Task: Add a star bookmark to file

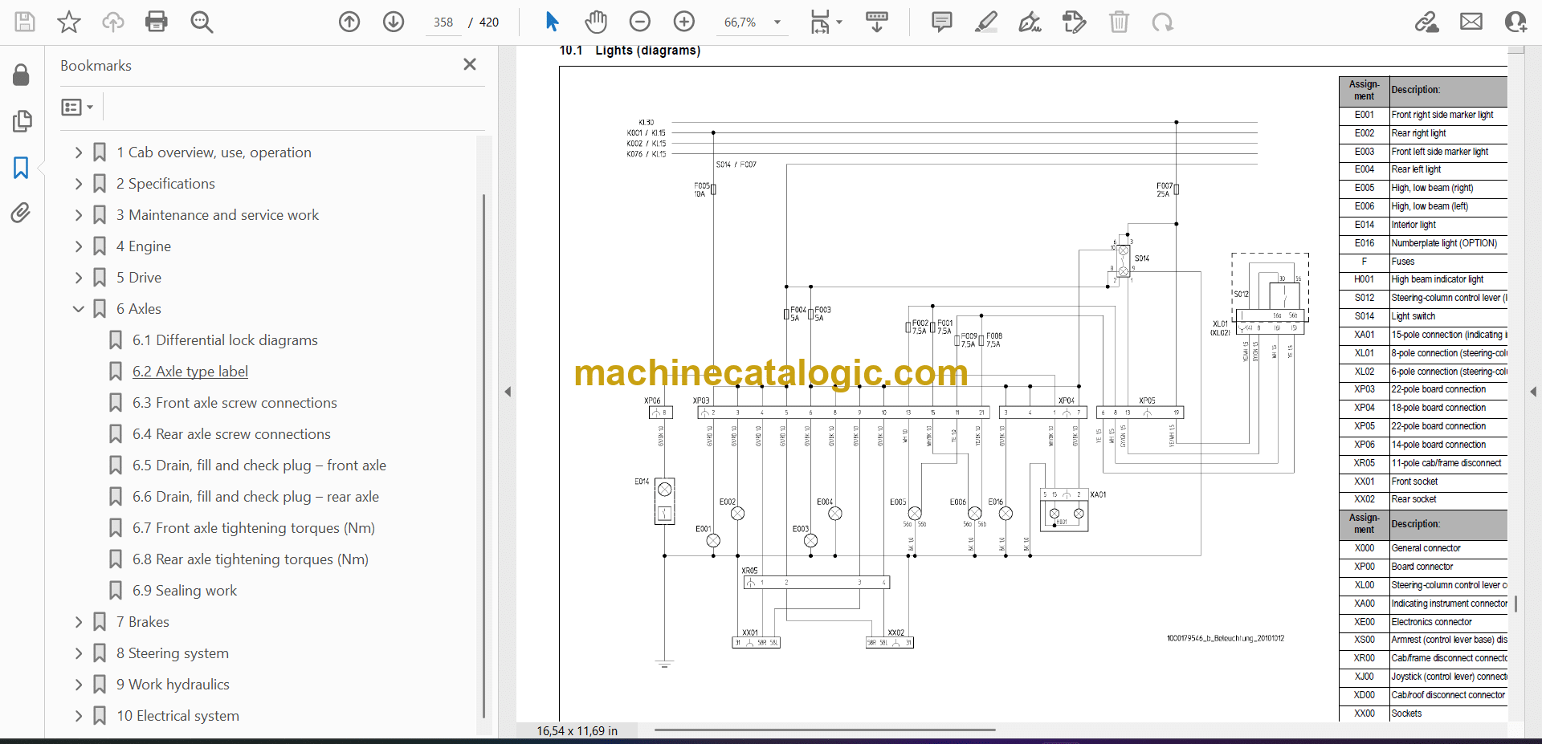Action: [x=69, y=22]
